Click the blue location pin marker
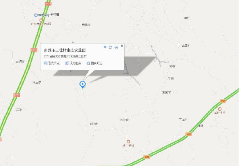 83,84
